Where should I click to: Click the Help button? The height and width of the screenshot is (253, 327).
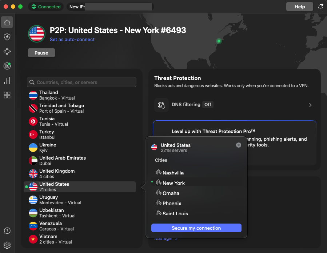pyautogui.click(x=300, y=7)
